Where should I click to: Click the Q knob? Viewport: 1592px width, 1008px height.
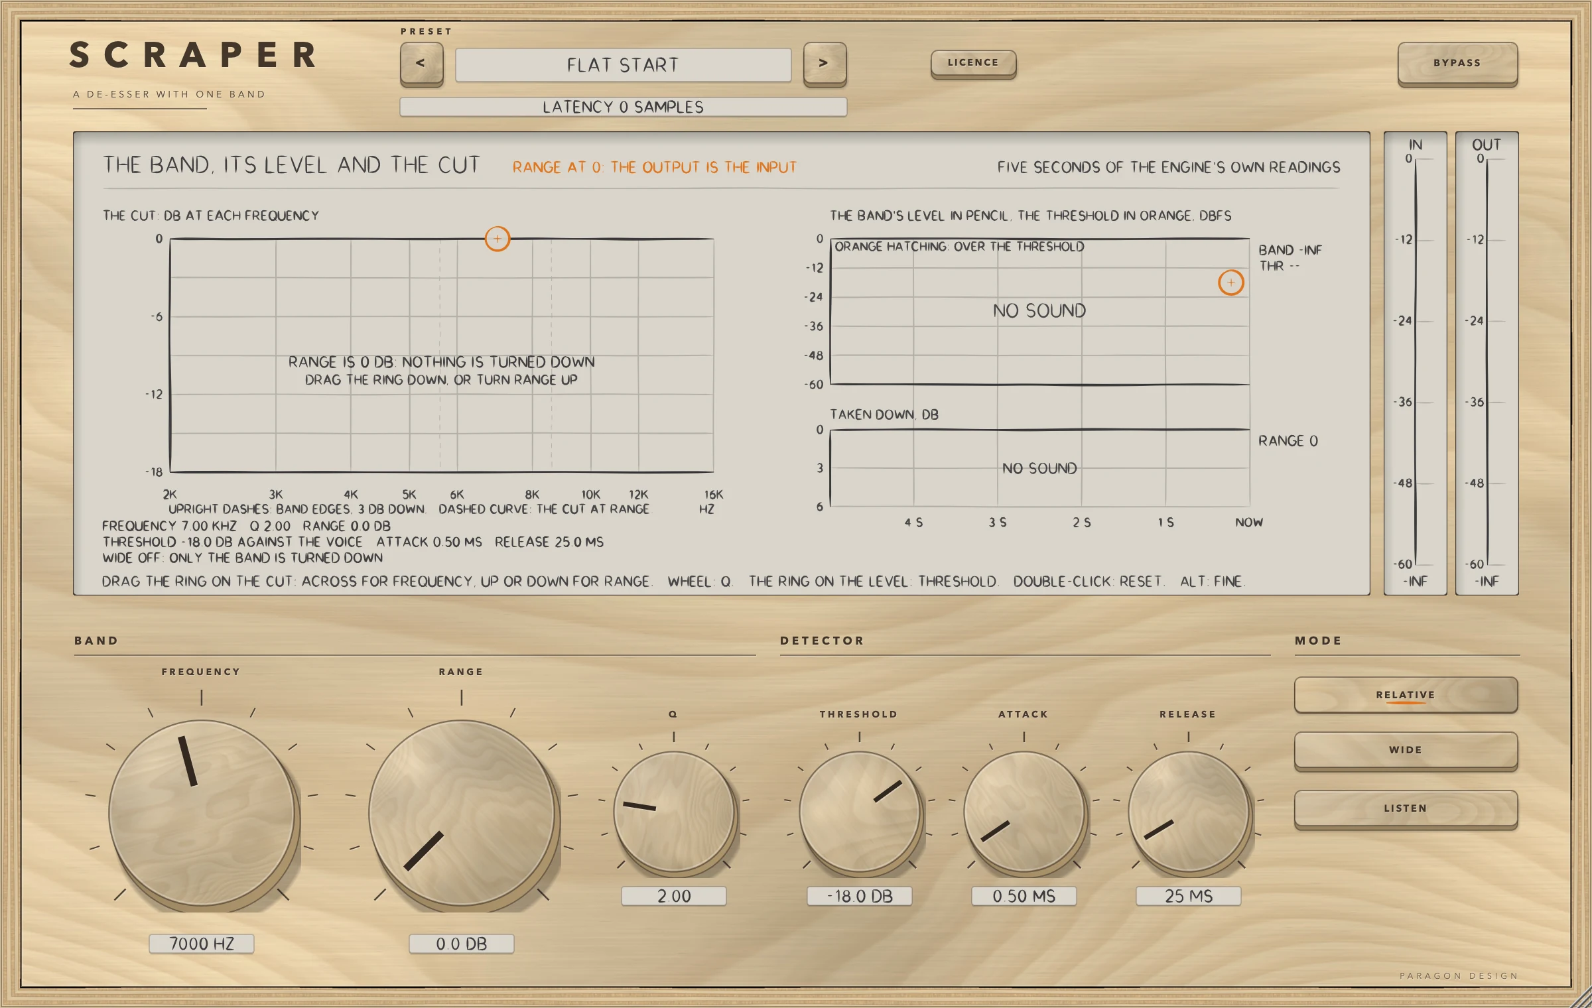tap(674, 811)
